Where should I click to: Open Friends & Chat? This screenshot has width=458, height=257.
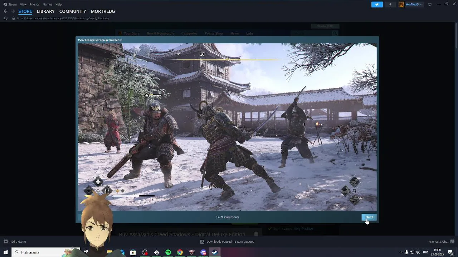click(442, 242)
